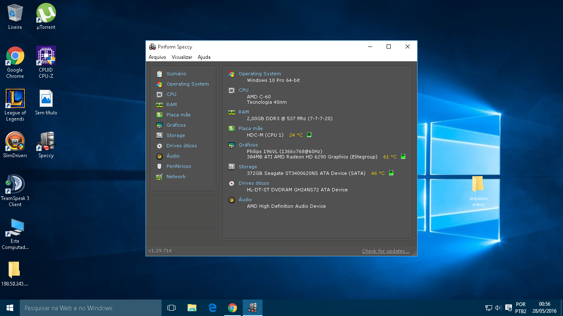Select the RAM stick icon in sidebar
Viewport: 563px width, 316px height.
pyautogui.click(x=159, y=105)
